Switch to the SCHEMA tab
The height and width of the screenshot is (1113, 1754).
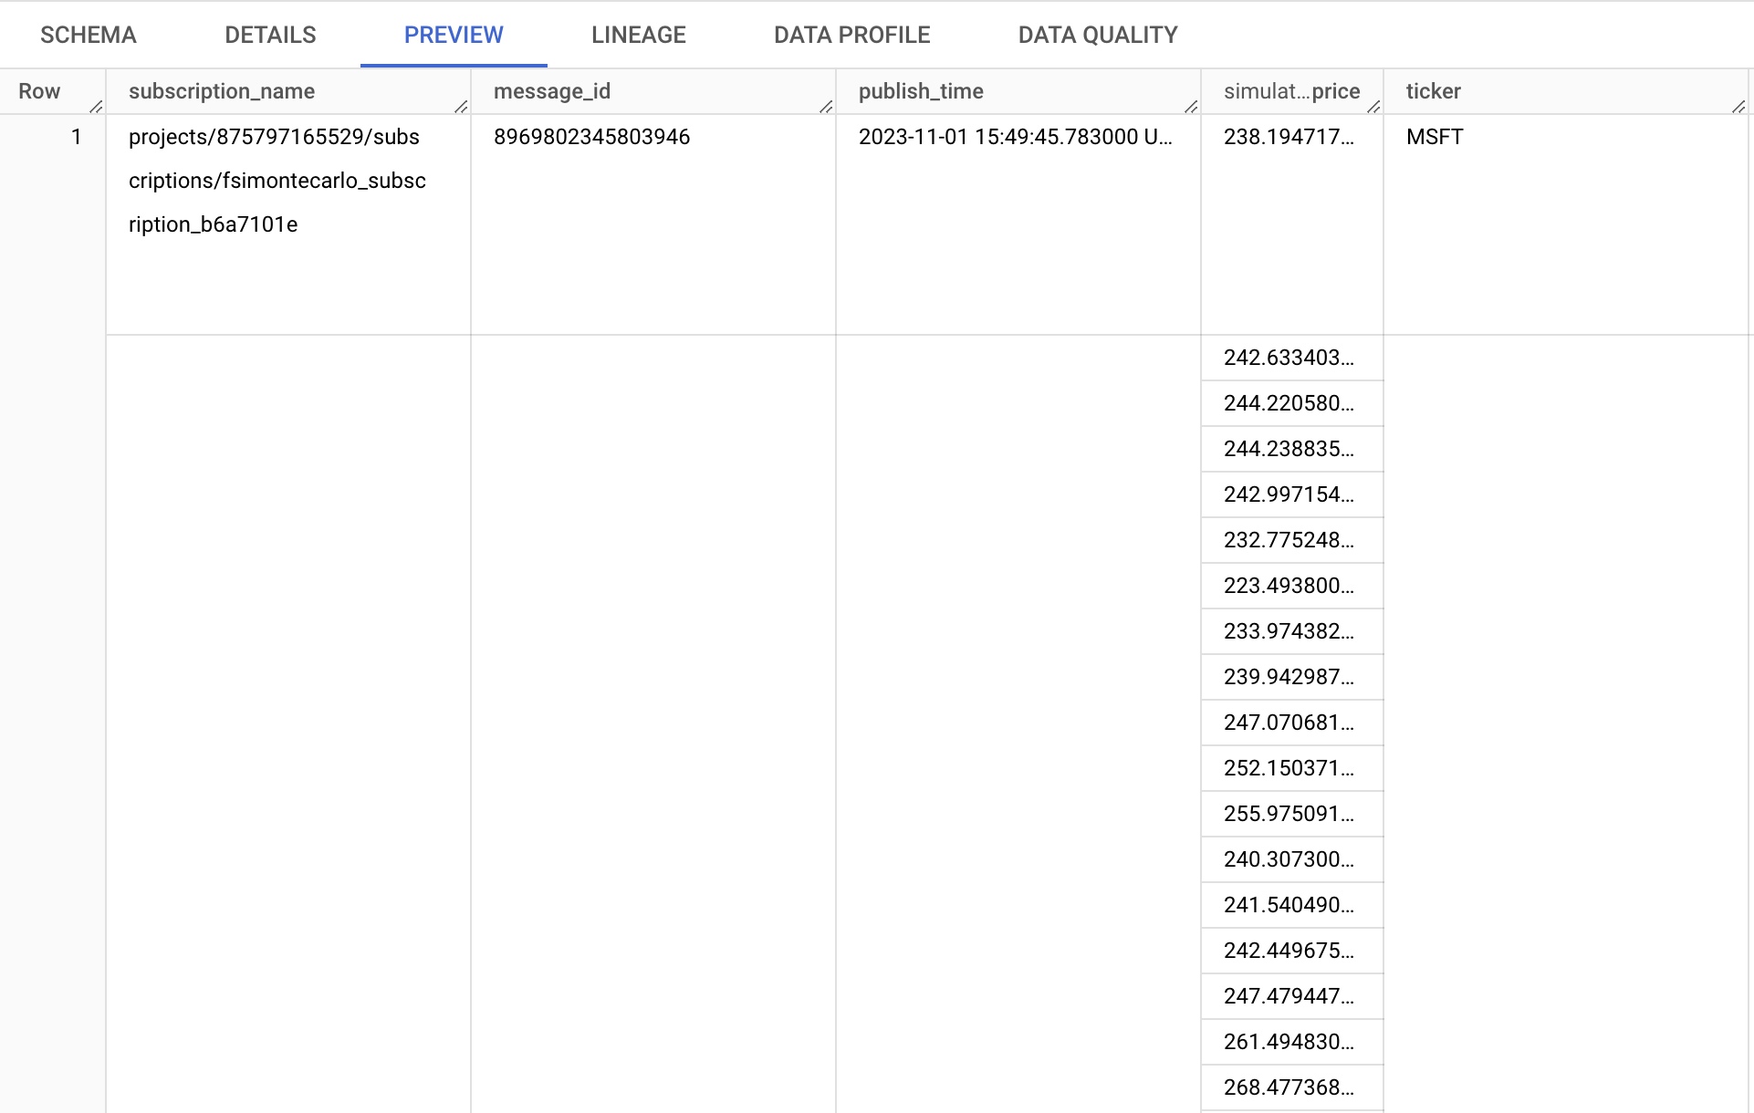click(x=89, y=35)
